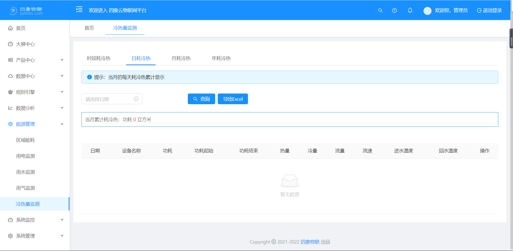Expand the 数据中心 section
Screen dimensions: 513x251
point(35,76)
